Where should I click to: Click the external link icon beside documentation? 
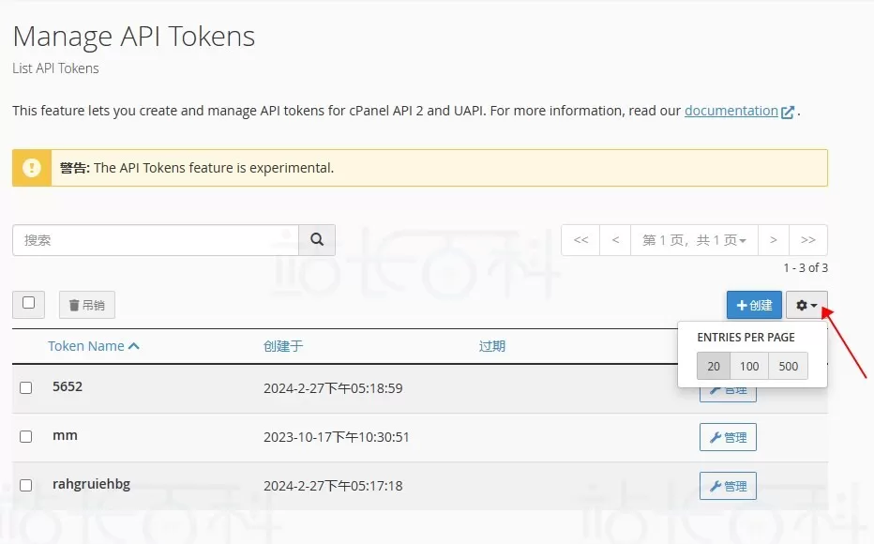point(788,112)
